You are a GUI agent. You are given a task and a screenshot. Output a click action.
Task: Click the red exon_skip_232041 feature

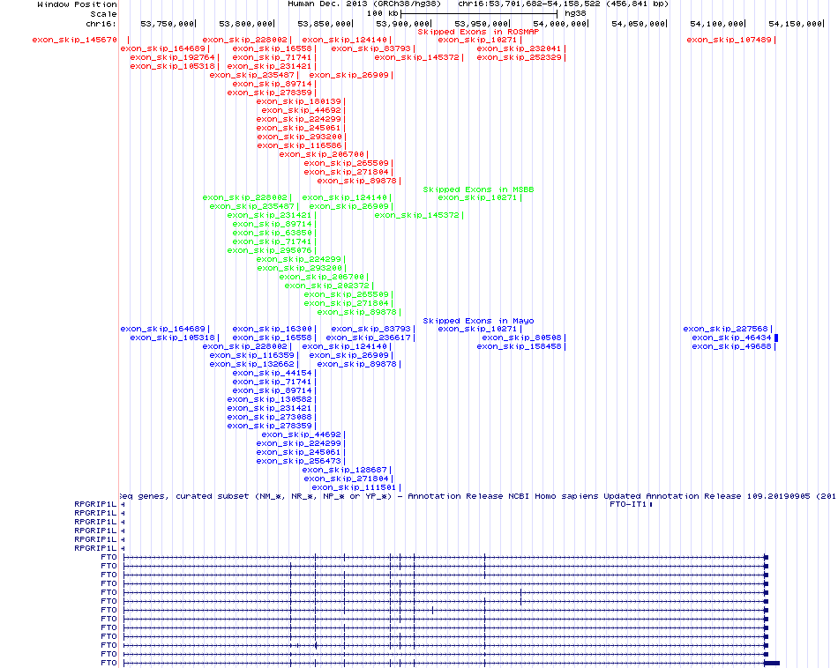[x=519, y=48]
